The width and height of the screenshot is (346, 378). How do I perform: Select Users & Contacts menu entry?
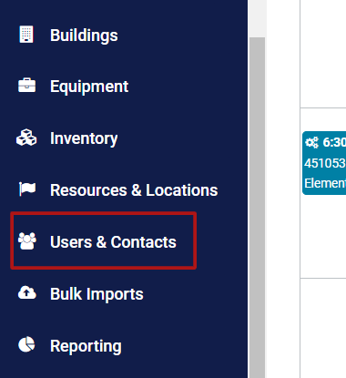point(113,242)
